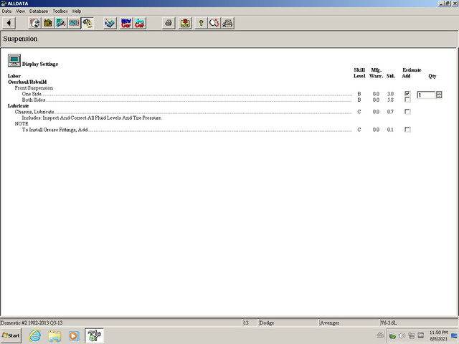Select the ALLDATA taskbar application icon

coord(94,335)
